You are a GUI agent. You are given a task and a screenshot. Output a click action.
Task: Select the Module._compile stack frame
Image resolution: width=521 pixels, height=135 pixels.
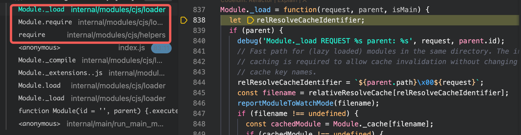[x=92, y=60]
